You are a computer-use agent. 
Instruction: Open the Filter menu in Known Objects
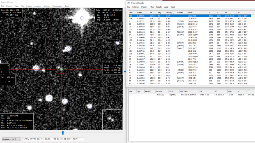152,7
